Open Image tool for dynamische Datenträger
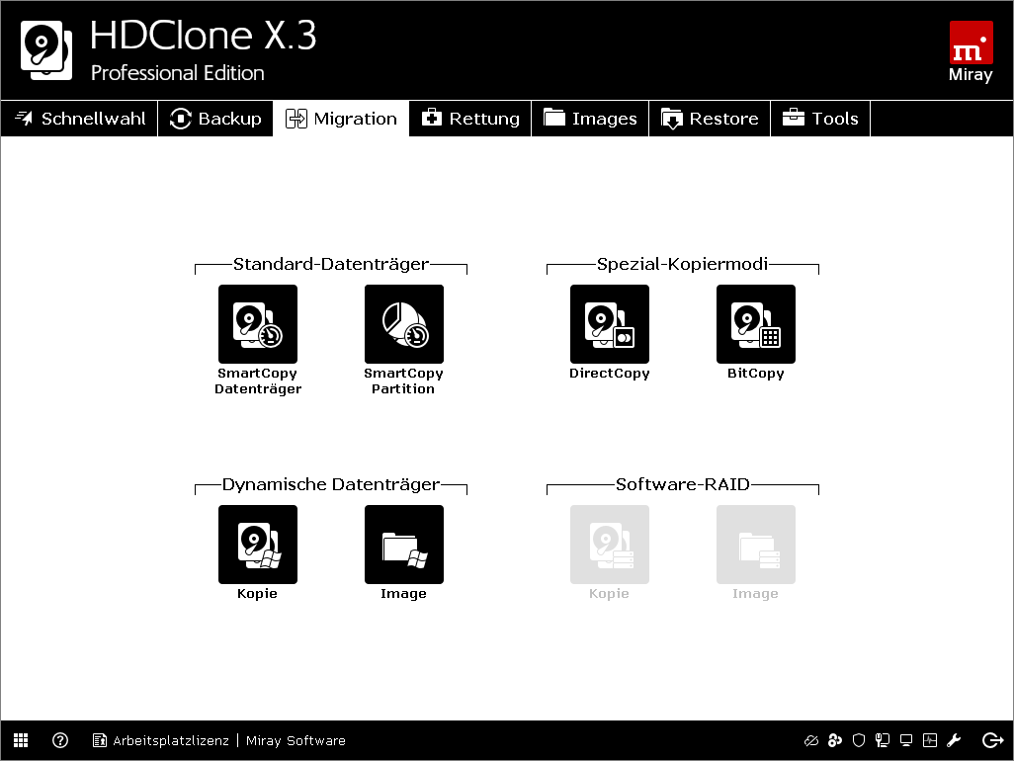This screenshot has width=1014, height=761. tap(403, 545)
